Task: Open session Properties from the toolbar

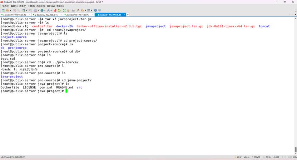Action: pos(24,10)
